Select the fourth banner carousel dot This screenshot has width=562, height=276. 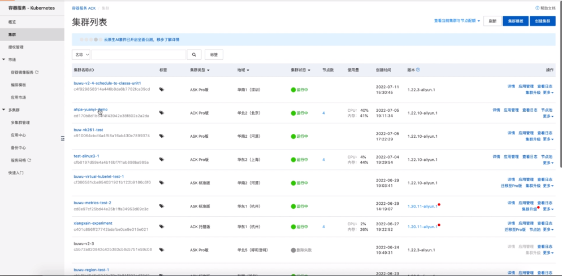click(96, 40)
